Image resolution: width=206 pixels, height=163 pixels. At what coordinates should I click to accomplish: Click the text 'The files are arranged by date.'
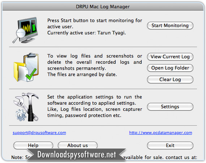(x=82, y=75)
